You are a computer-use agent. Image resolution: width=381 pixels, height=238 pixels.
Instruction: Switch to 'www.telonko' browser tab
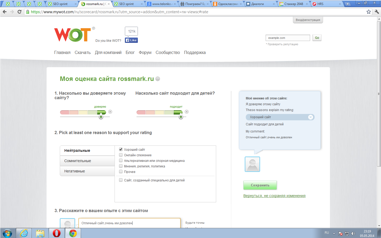point(161,4)
